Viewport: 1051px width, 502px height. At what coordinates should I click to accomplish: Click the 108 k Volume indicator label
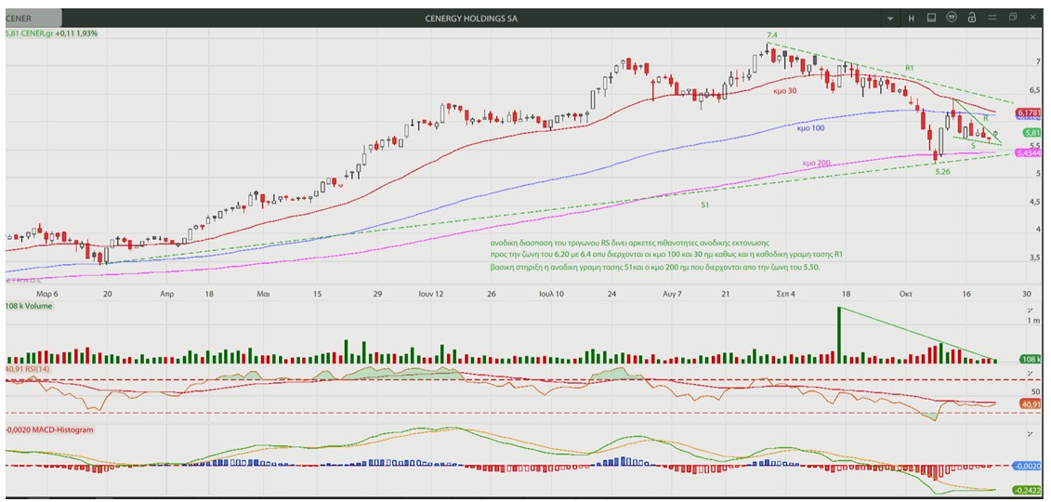30,305
